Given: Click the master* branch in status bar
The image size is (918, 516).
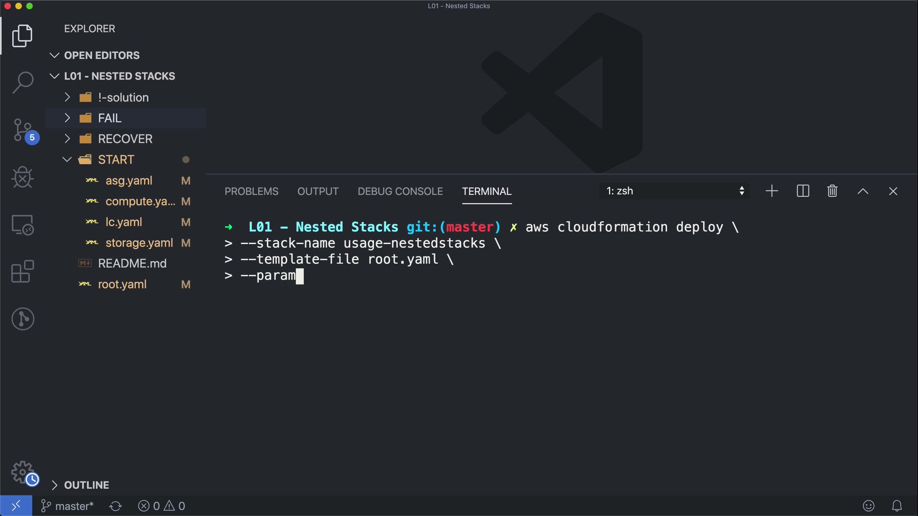Looking at the screenshot, I should pos(67,506).
